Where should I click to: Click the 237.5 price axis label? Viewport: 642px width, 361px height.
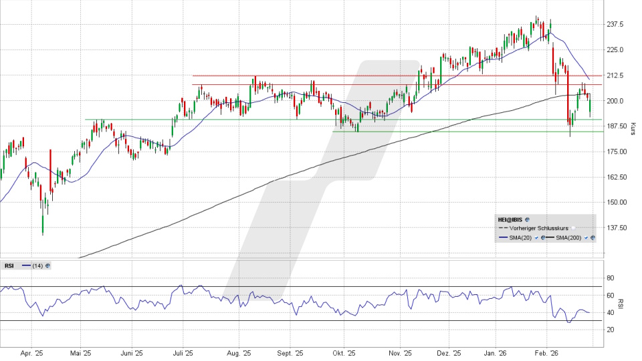[615, 24]
